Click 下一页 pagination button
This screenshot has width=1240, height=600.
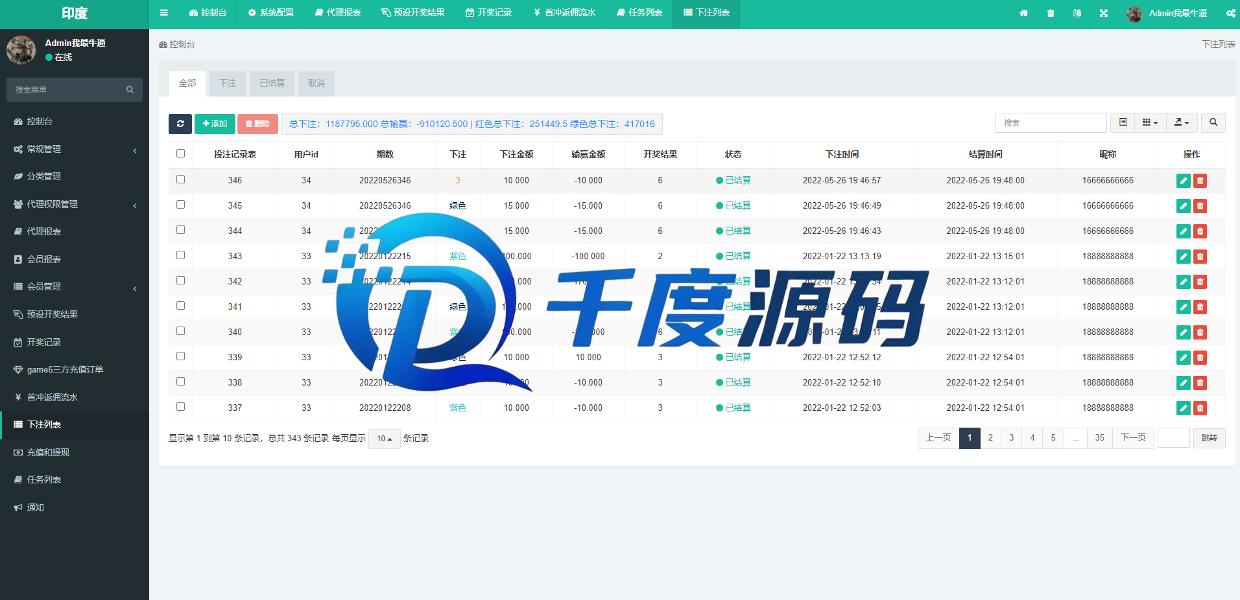coord(1133,438)
